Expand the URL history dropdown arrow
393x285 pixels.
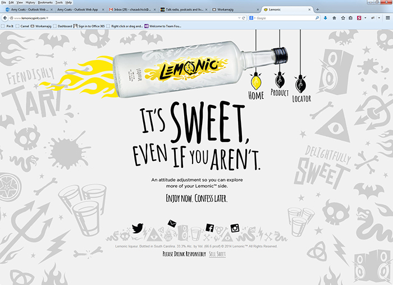coord(239,18)
